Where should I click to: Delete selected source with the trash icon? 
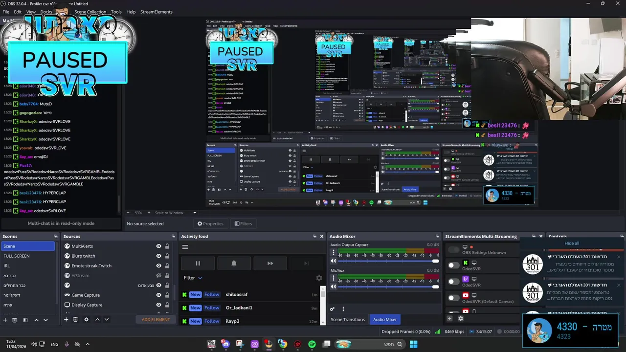[x=75, y=320]
